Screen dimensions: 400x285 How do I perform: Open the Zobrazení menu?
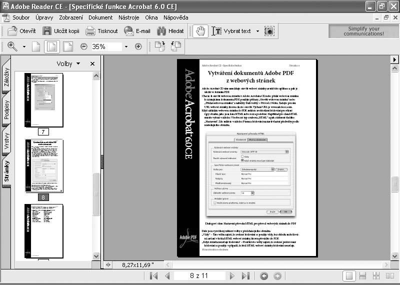pyautogui.click(x=71, y=17)
